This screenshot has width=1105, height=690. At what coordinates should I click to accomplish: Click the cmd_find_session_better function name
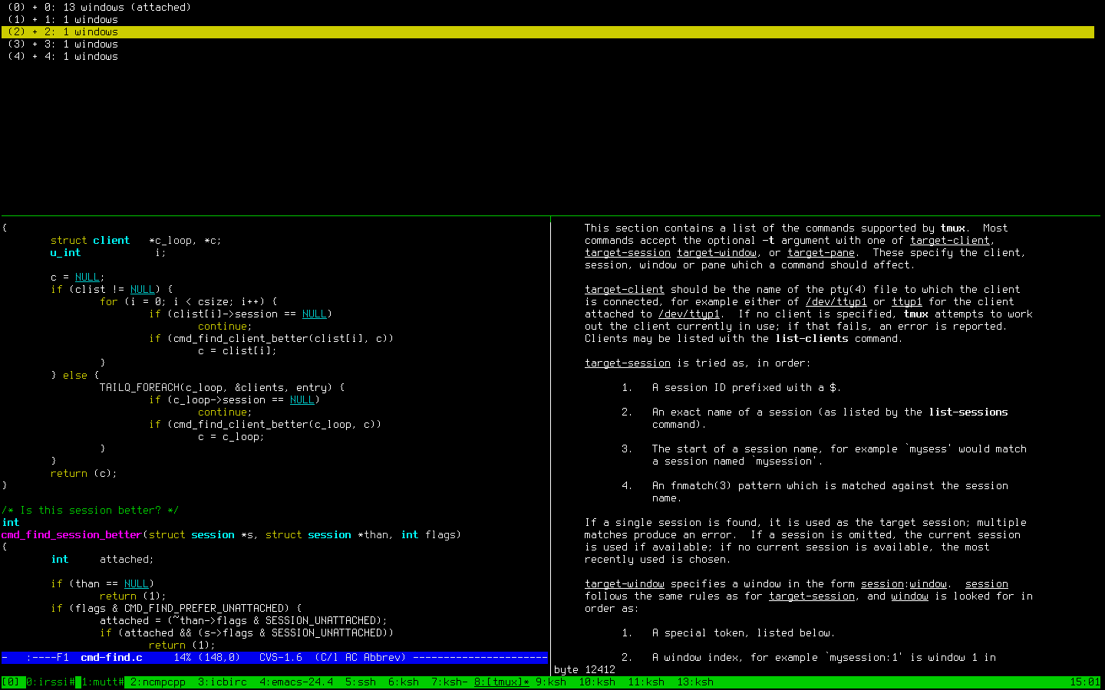click(71, 534)
